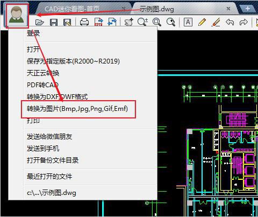This screenshot has width=258, height=217.
Task: Close the CAD迷你看图-首页 tab
Action: click(x=124, y=8)
